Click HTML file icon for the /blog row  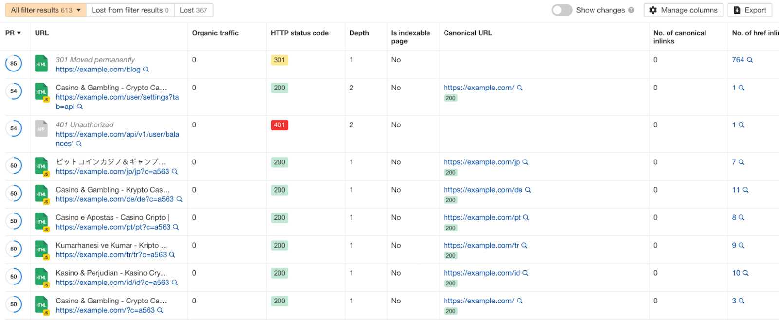click(41, 64)
